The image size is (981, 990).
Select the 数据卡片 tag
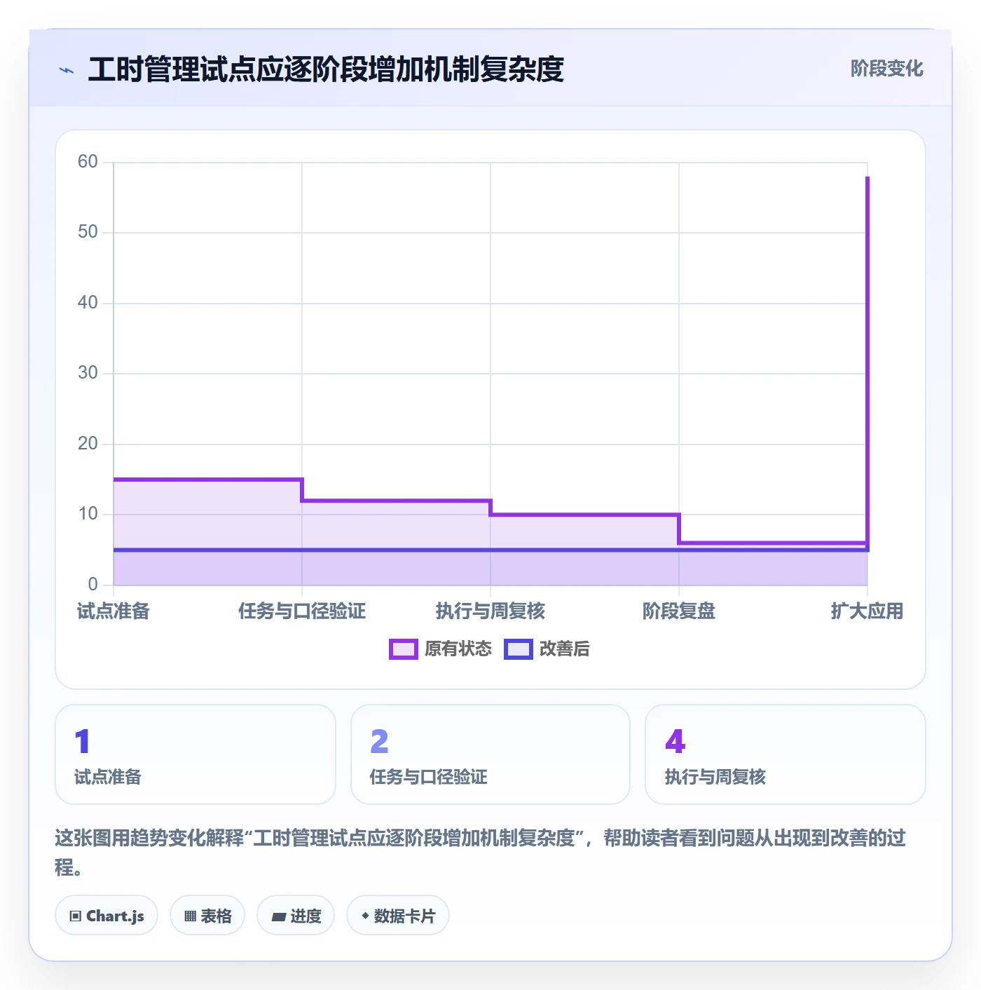[398, 916]
